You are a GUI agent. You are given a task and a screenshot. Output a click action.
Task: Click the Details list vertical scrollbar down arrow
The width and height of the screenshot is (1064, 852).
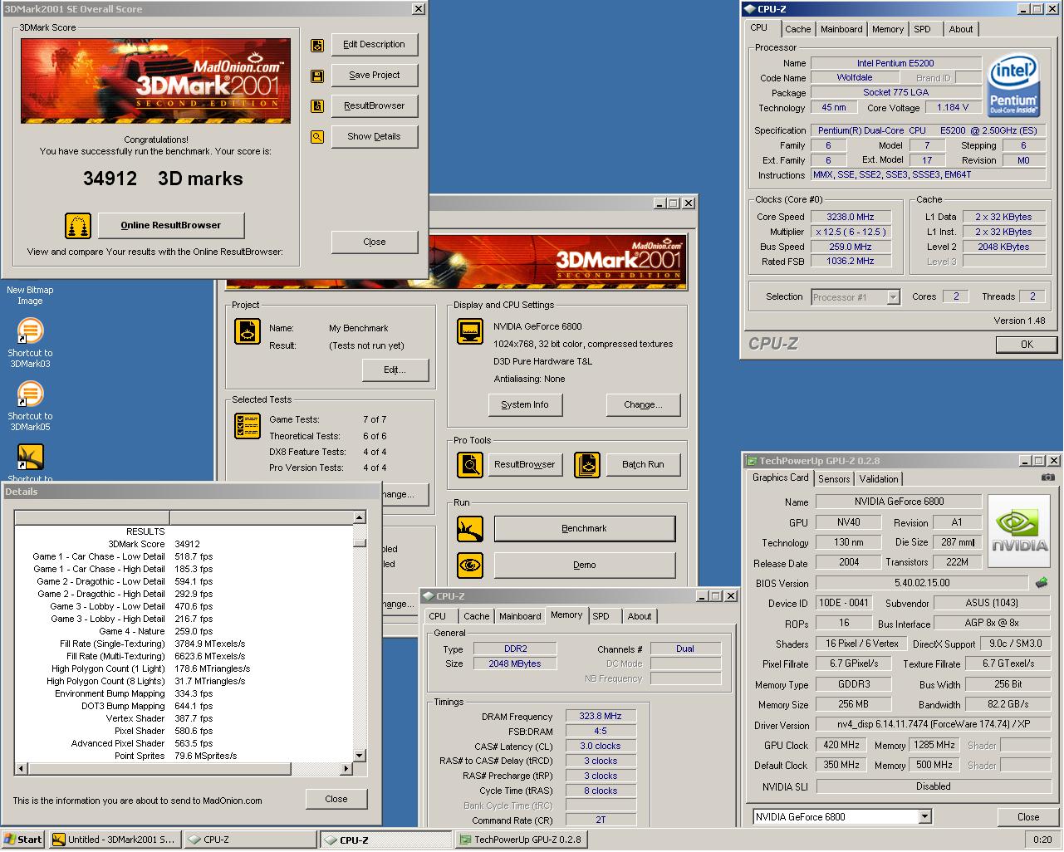click(x=360, y=756)
